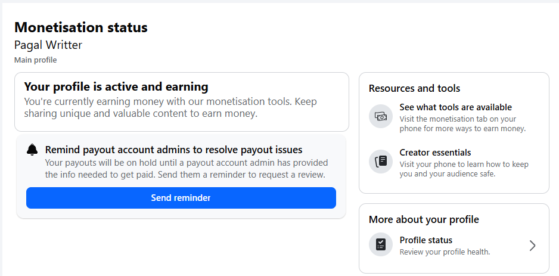Viewport: 559px width, 276px height.
Task: Click the 'Remind payout account admins' heading
Action: [173, 150]
